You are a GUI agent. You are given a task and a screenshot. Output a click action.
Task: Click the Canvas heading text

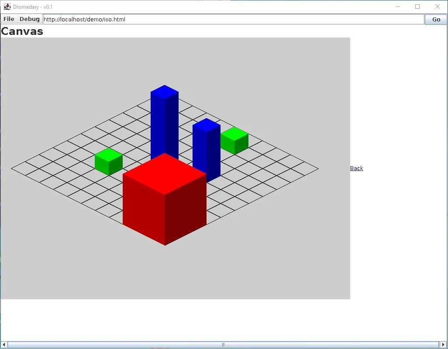[x=22, y=31]
